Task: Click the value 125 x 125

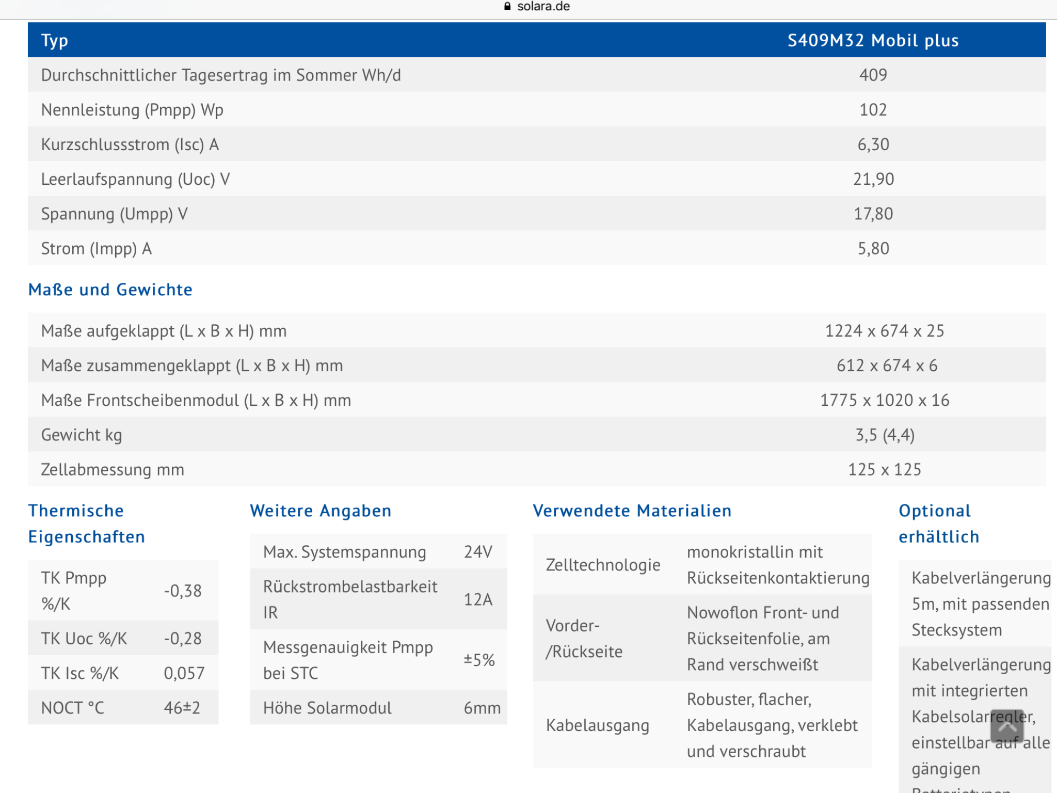Action: pos(885,469)
